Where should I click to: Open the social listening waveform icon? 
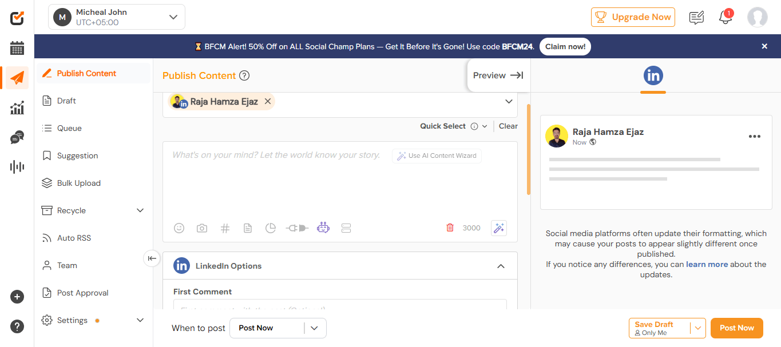pyautogui.click(x=17, y=167)
